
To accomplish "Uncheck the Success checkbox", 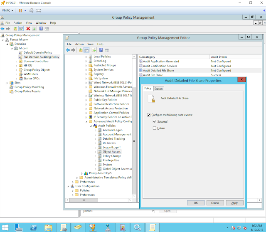I will pos(154,121).
